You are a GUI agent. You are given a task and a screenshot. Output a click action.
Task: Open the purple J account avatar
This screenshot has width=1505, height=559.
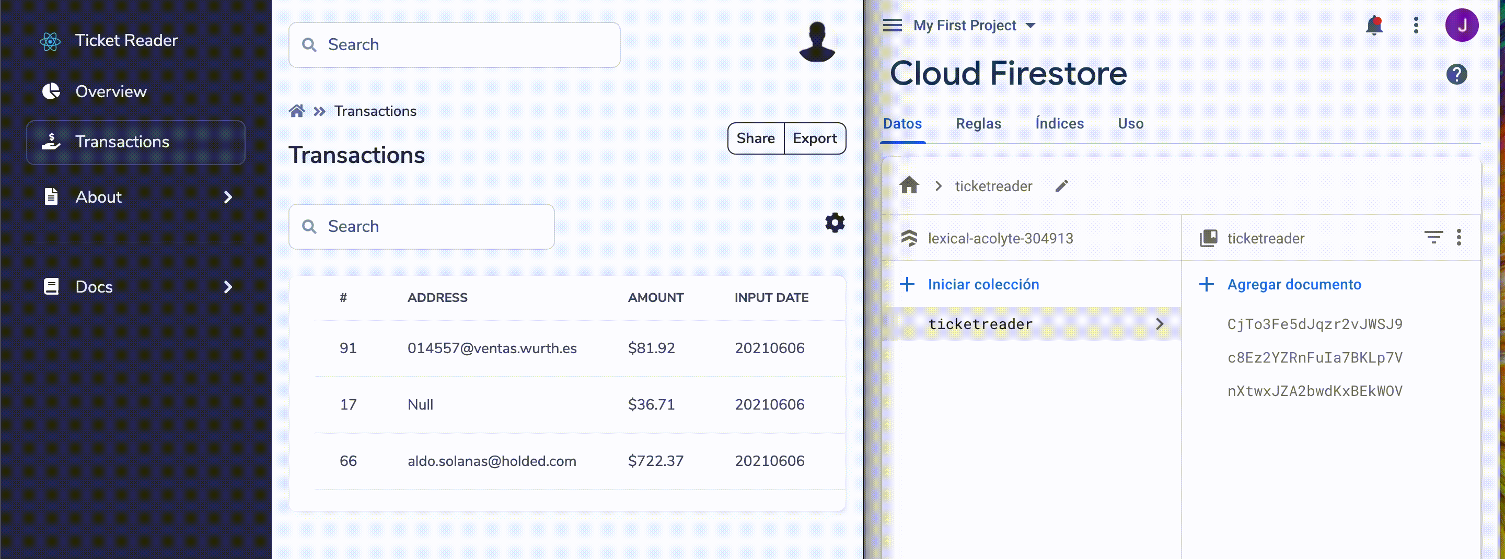pos(1461,26)
